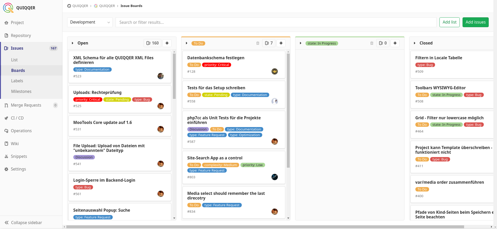
Task: Open the Labels sub-item
Action: tap(17, 81)
